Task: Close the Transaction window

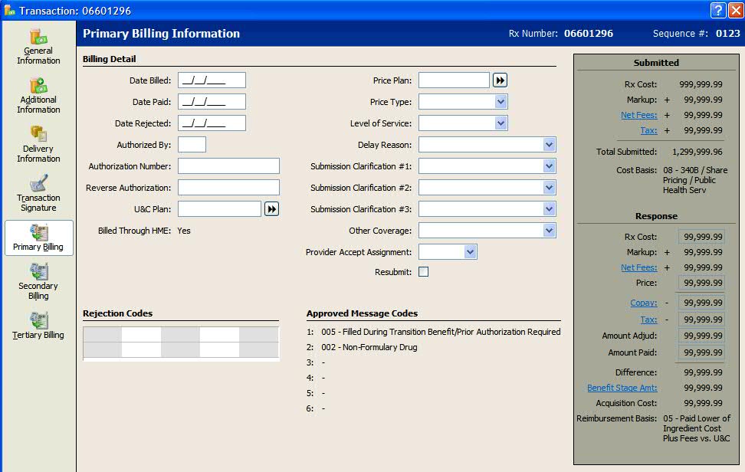Action: [x=736, y=10]
